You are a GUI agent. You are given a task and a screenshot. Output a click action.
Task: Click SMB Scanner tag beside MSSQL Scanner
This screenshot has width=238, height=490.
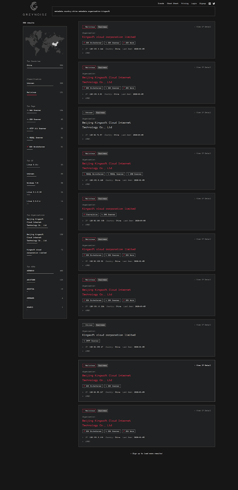click(135, 174)
